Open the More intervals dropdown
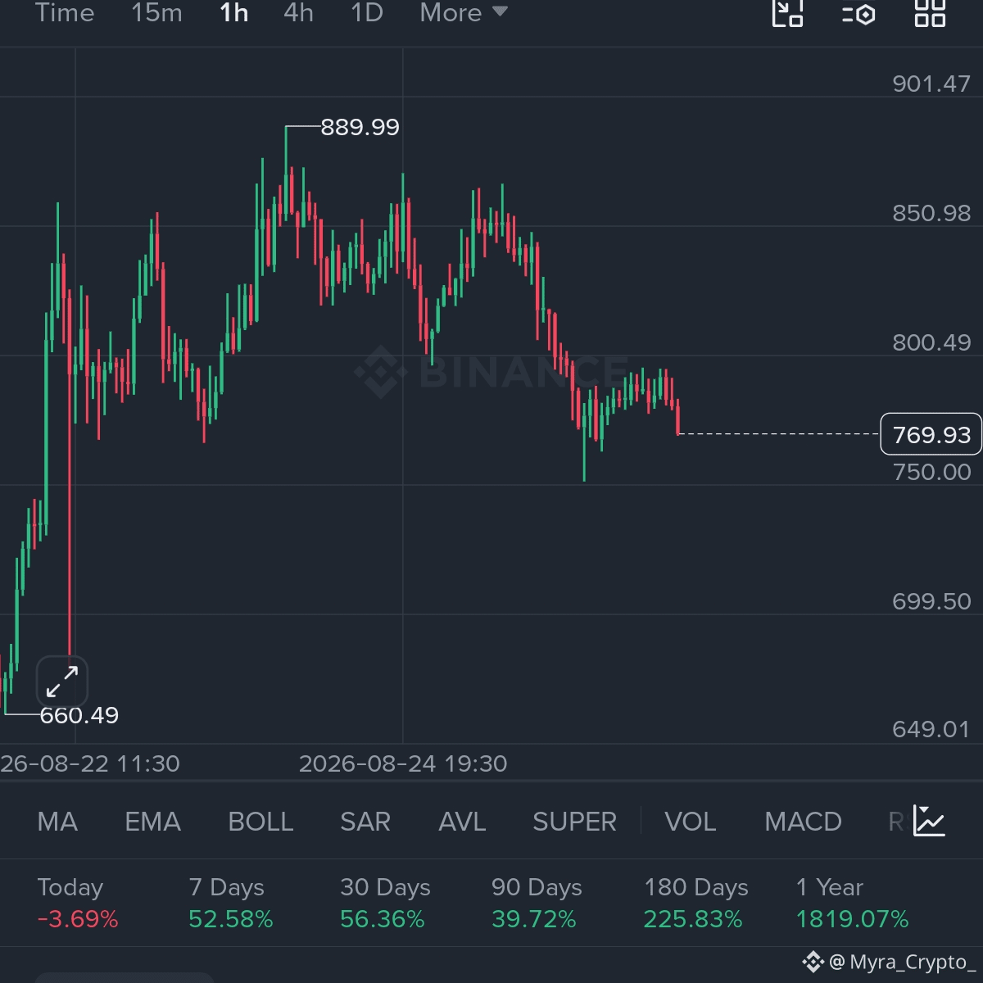Image resolution: width=983 pixels, height=983 pixels. tap(464, 13)
